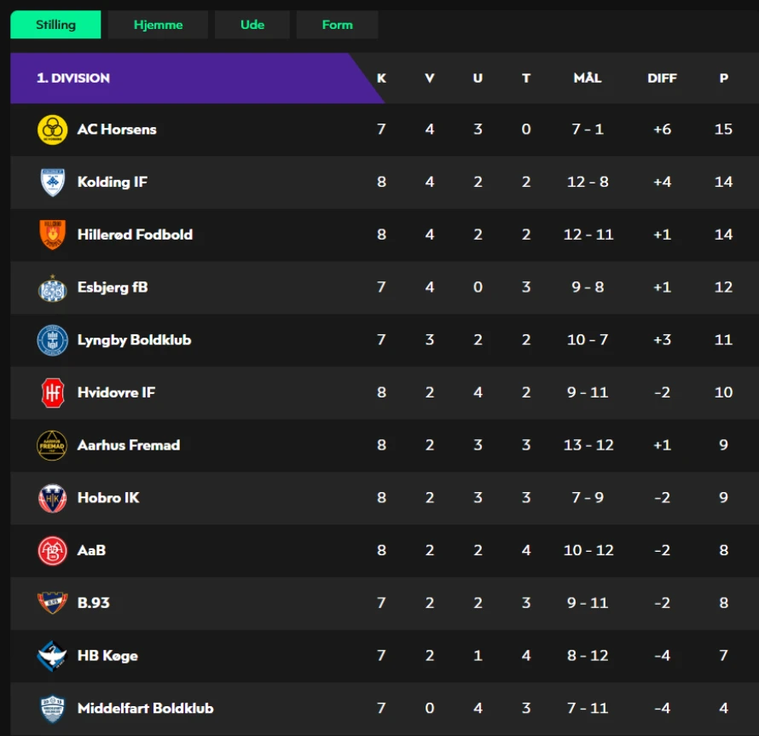The image size is (759, 736).
Task: Open the Aarhus Fremad black-and-yellow logo
Action: pyautogui.click(x=52, y=445)
